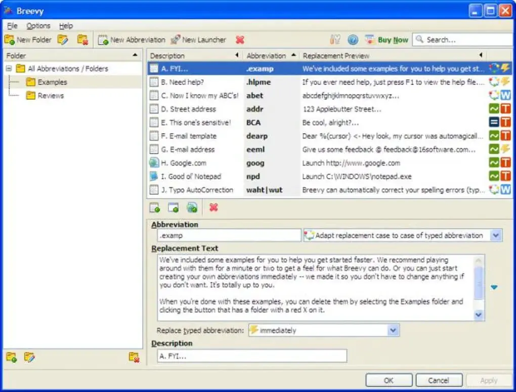The image size is (516, 392).
Task: Click the lightning bolt icon in the .hlpme row
Action: [x=505, y=81]
